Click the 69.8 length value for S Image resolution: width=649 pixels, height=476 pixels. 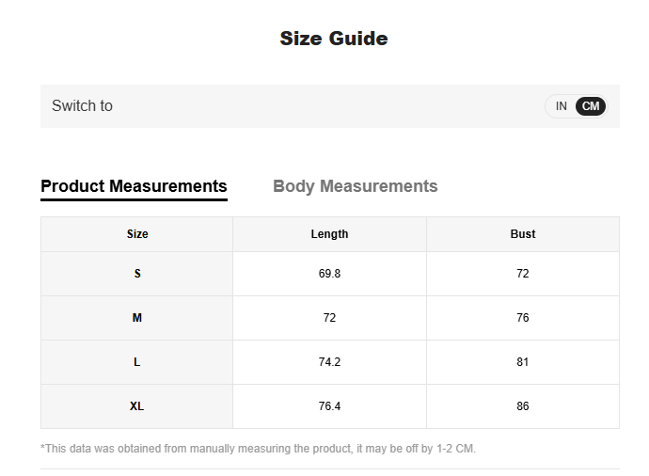tap(329, 274)
